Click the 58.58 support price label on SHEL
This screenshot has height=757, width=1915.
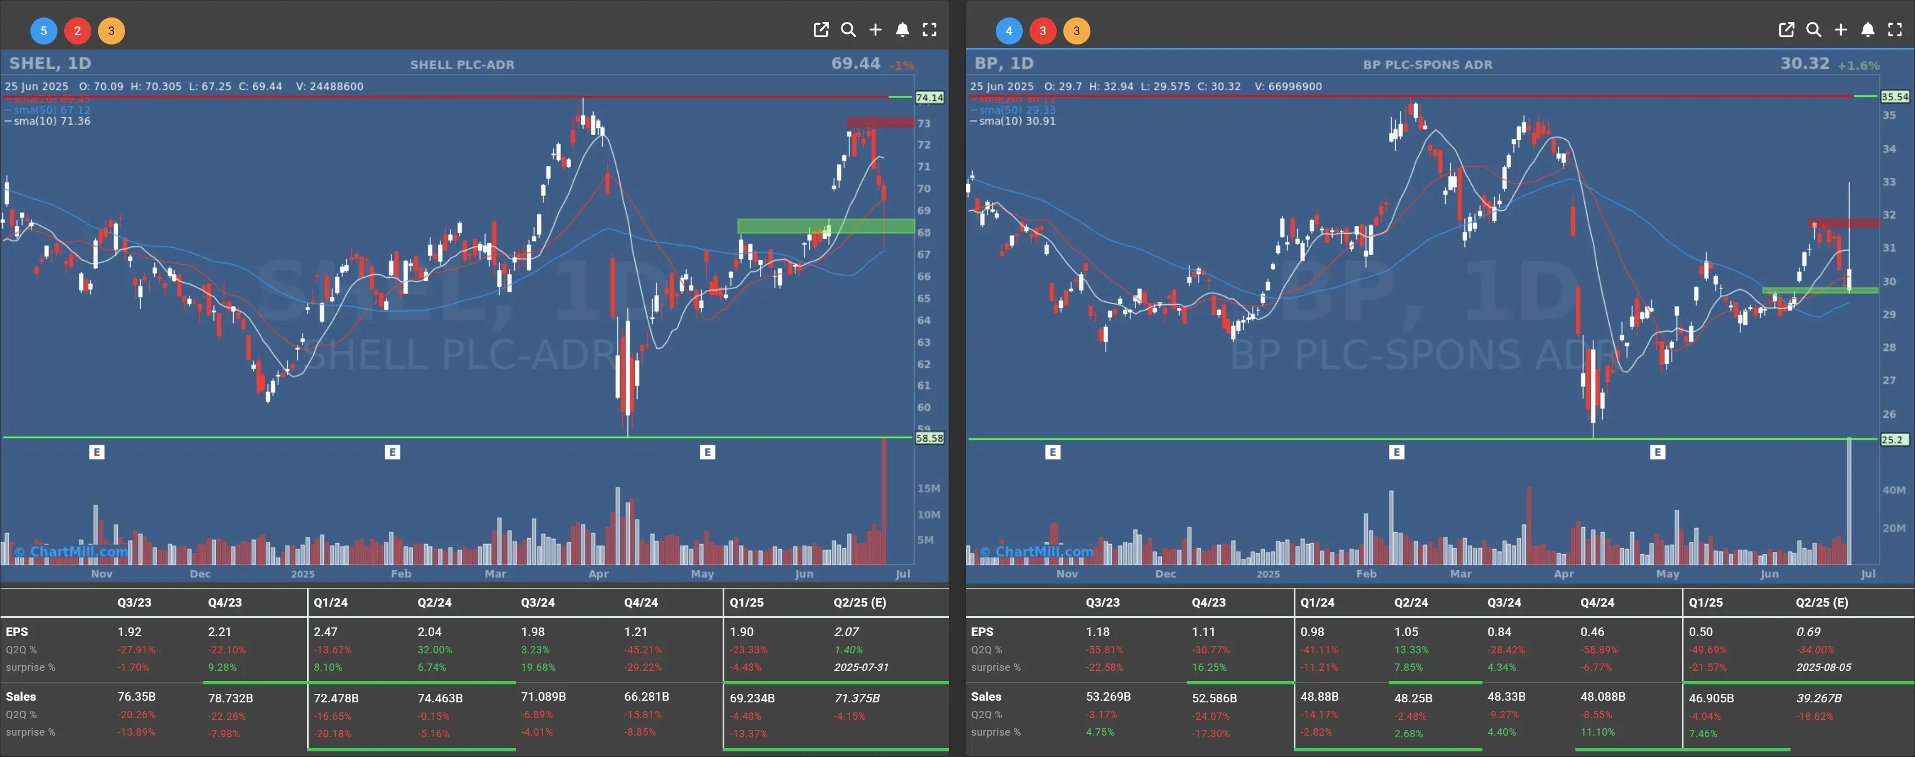(929, 438)
